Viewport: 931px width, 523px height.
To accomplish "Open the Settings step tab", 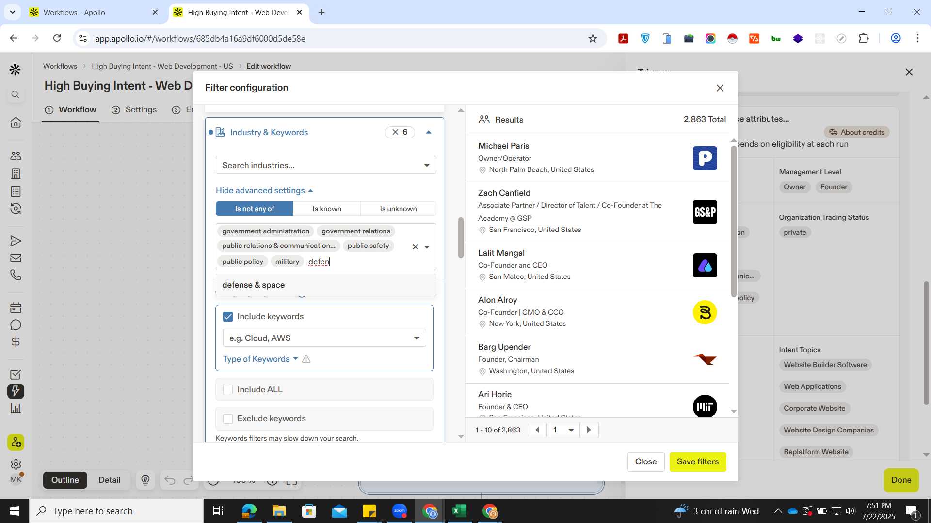I will point(134,109).
